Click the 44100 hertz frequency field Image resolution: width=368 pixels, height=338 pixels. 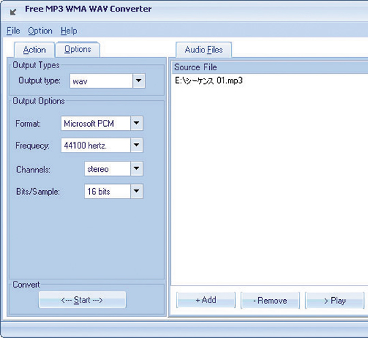coord(95,145)
